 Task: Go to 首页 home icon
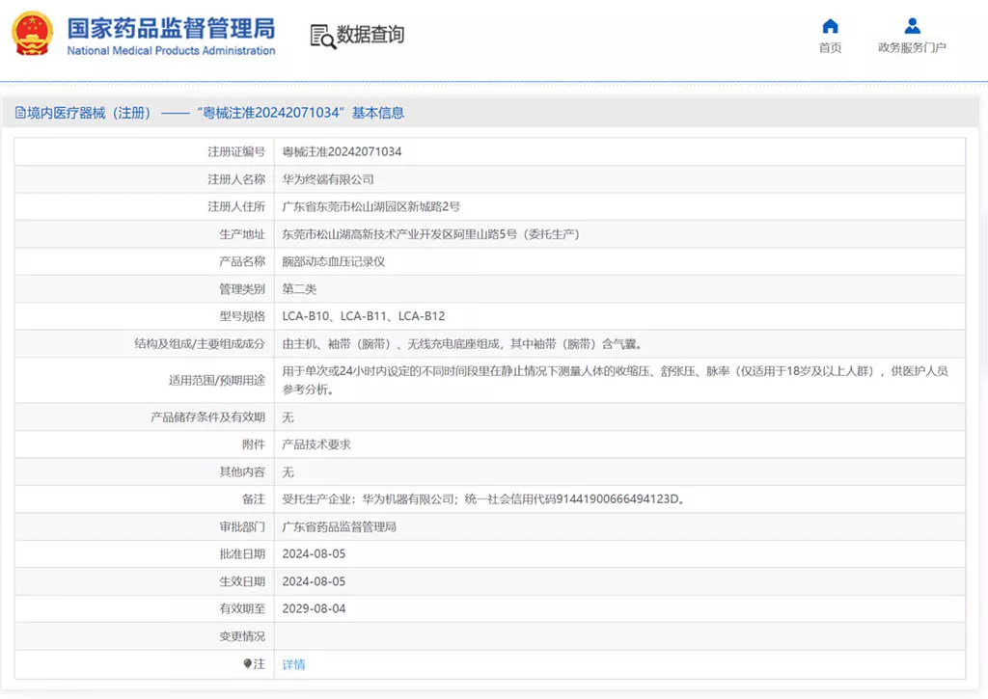(831, 26)
